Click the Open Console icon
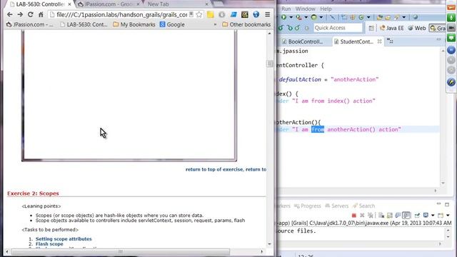Viewport: 457px width, 257px height. pos(441,216)
